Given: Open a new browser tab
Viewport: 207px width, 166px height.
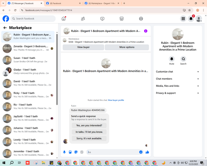Looking at the screenshot, I should tap(124, 3).
